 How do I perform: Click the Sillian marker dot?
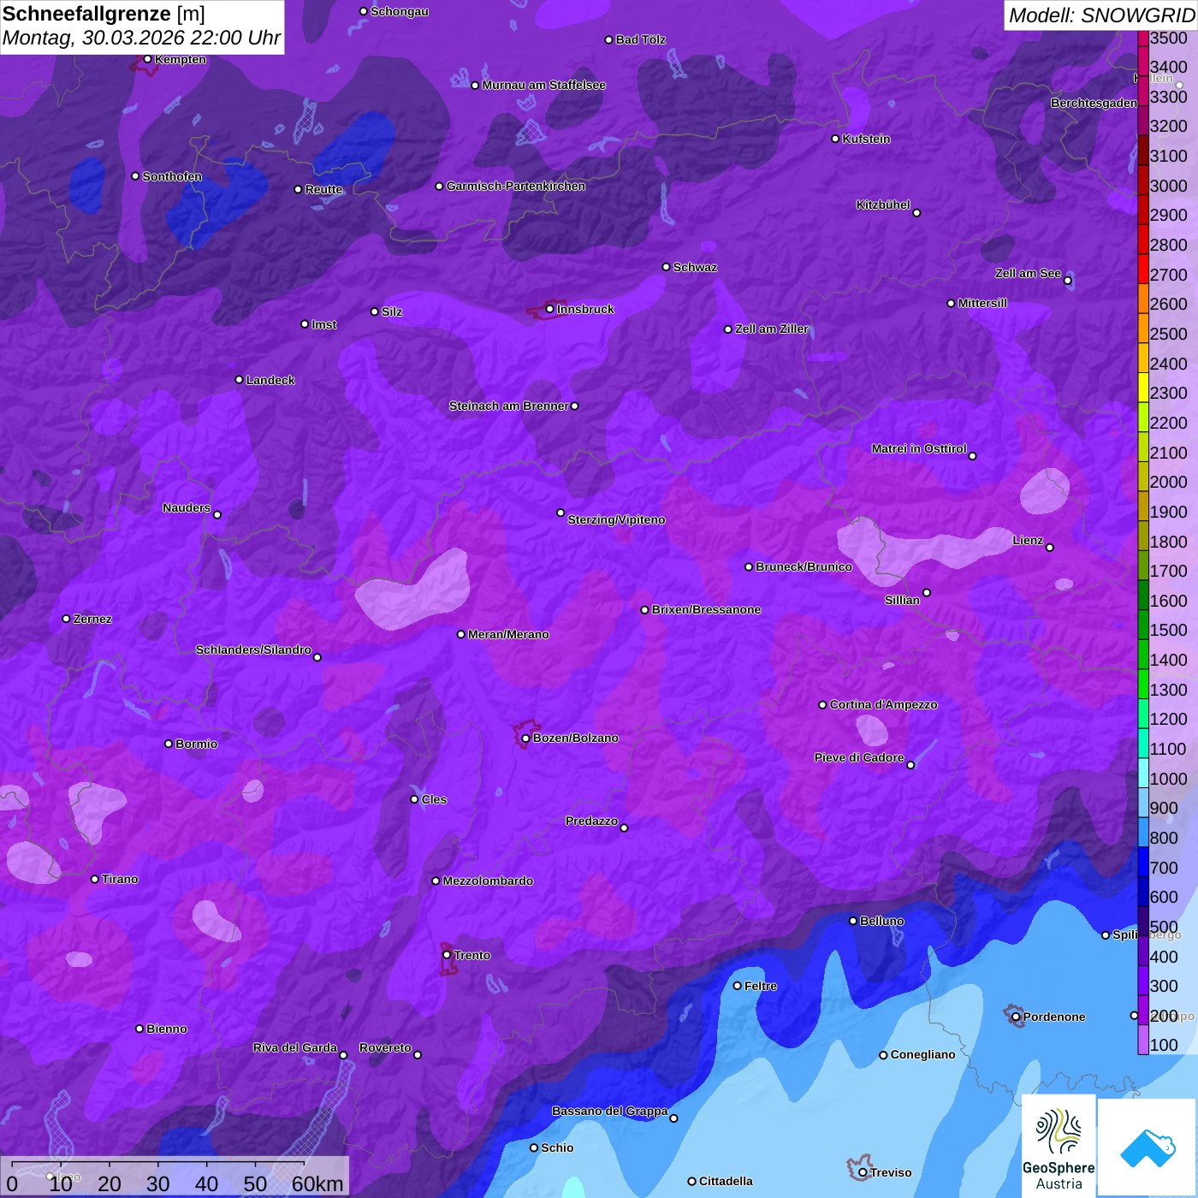tap(927, 592)
